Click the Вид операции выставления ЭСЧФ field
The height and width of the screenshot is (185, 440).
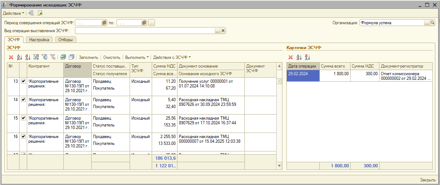tap(145, 31)
